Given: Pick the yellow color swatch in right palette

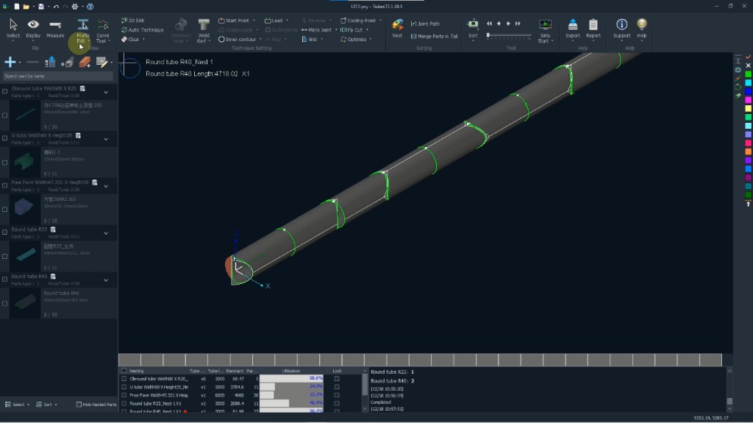Looking at the screenshot, I should (x=748, y=109).
